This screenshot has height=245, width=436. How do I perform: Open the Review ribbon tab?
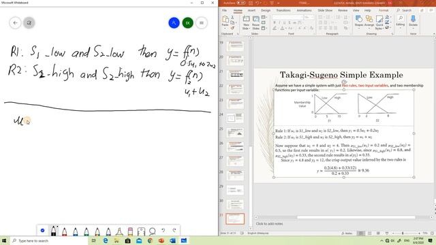343,10
